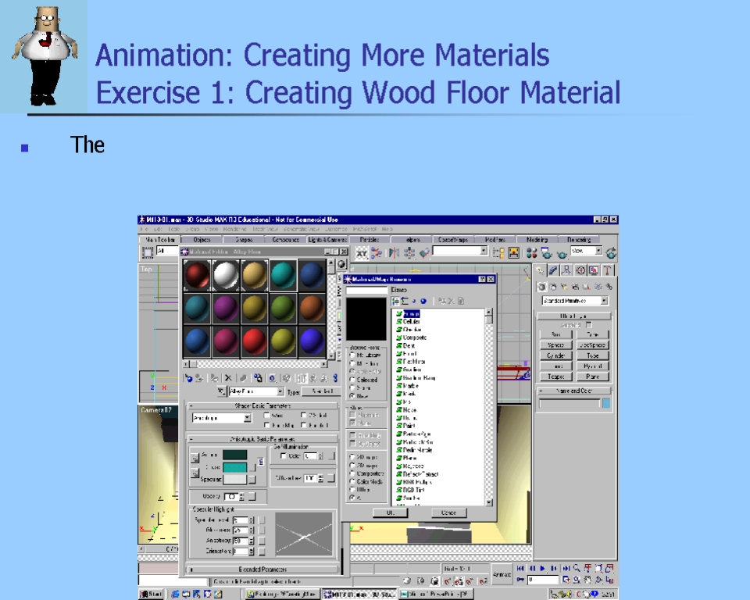Click the Play Animation button
This screenshot has width=750, height=600.
[x=544, y=568]
